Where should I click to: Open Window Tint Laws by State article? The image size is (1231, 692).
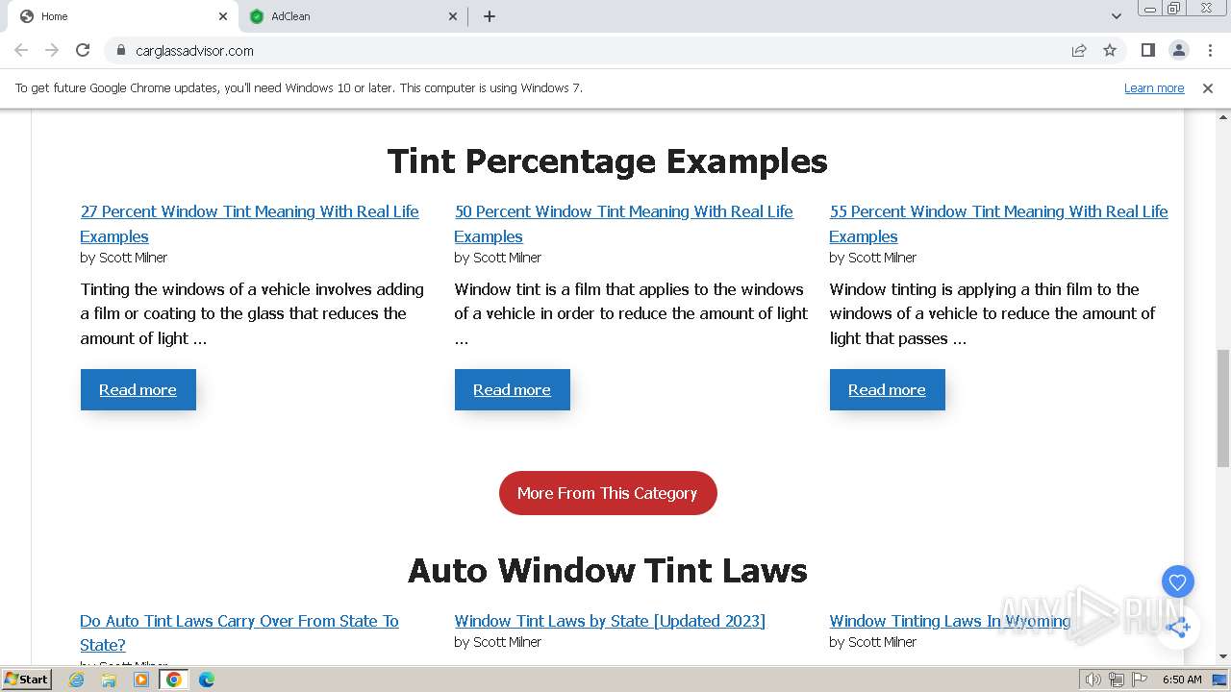pyautogui.click(x=610, y=621)
